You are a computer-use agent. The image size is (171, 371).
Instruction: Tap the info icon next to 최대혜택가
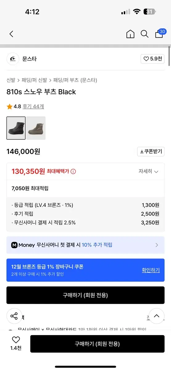pyautogui.click(x=73, y=172)
